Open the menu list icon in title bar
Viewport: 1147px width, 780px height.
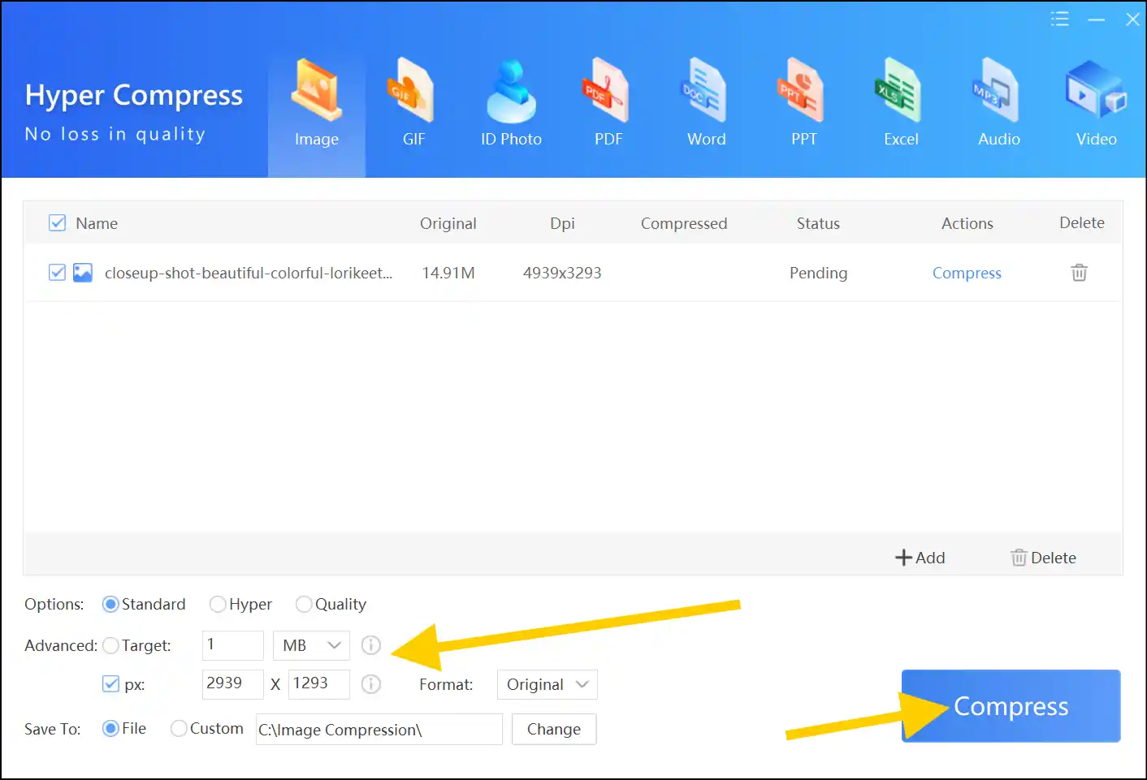tap(1059, 19)
